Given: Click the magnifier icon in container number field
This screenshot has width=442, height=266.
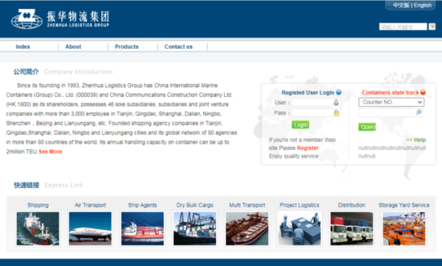Looking at the screenshot, I should [419, 112].
